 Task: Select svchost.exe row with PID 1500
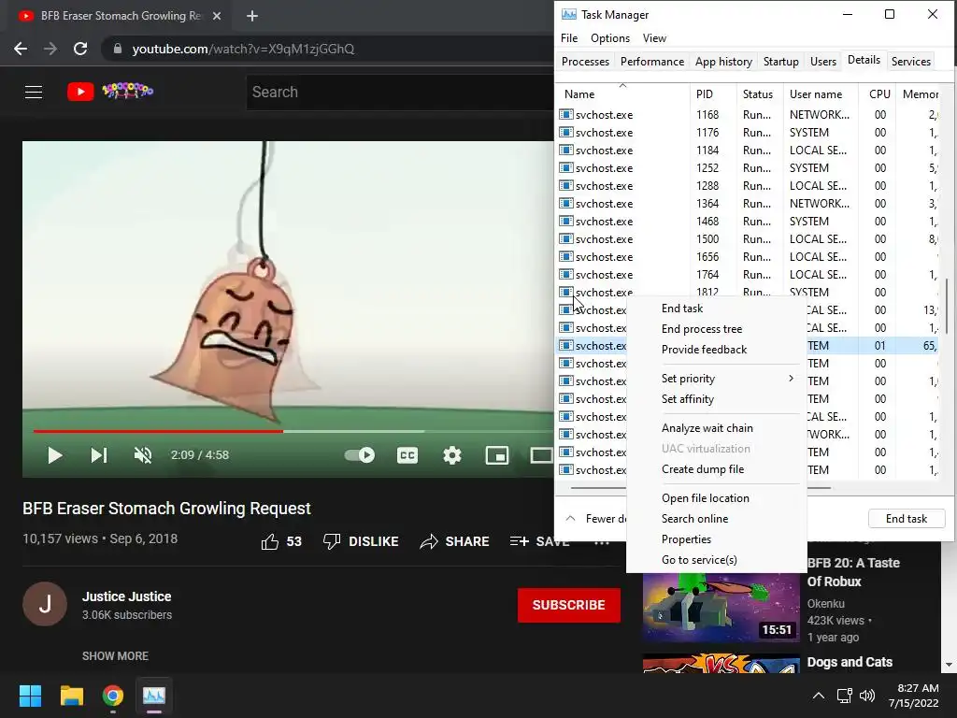click(749, 239)
